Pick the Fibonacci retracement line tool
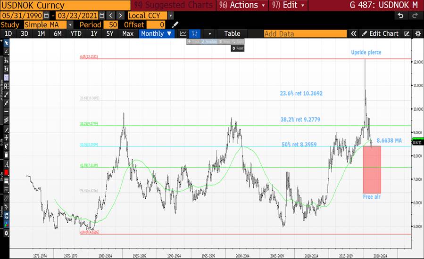Image resolution: width=424 pixels, height=259 pixels. 6,95
